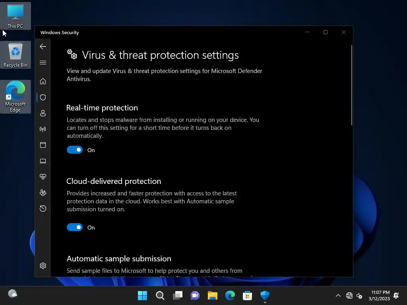Select Recycle Bin desktop icon
Screen dimensions: 407x305
[x=16, y=55]
